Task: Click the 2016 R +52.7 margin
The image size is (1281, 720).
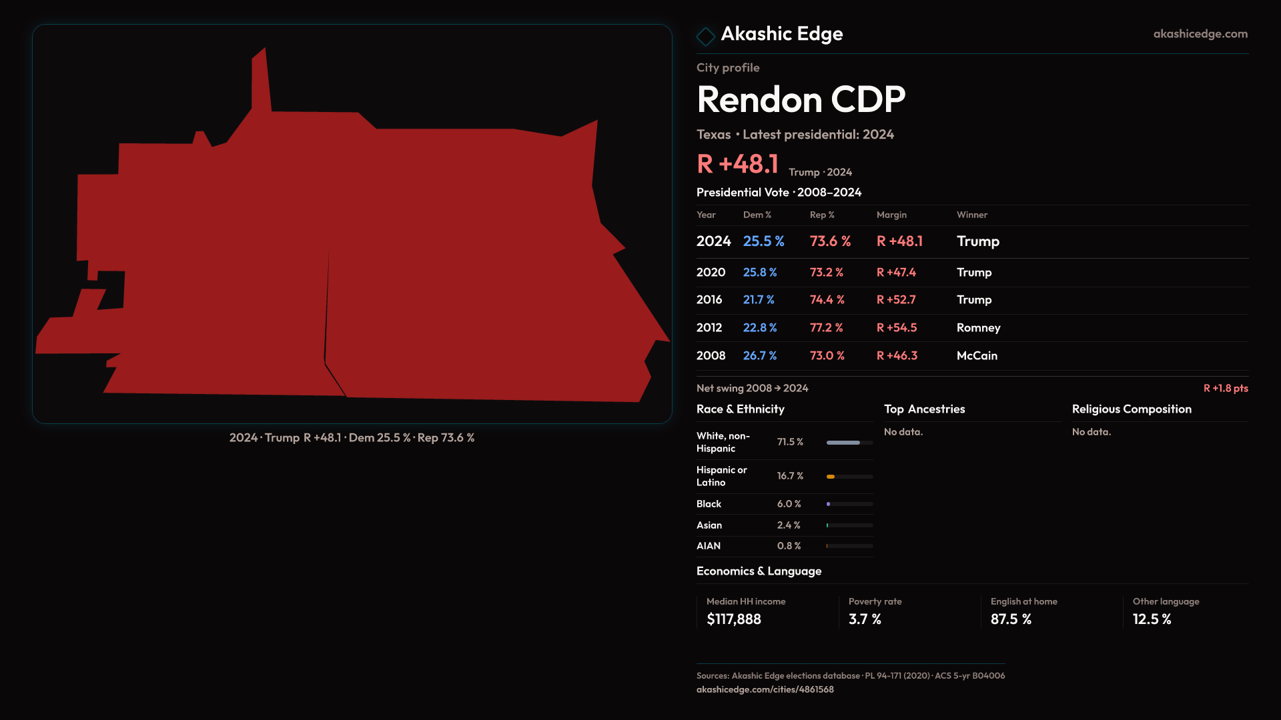Action: pyautogui.click(x=896, y=300)
